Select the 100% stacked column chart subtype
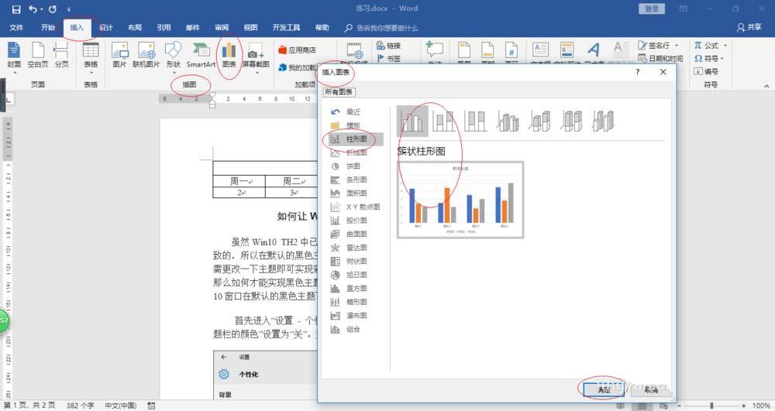 point(476,121)
